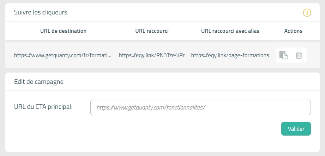Focus the URL du CTA principal field
Image resolution: width=325 pixels, height=156 pixels.
tap(200, 107)
